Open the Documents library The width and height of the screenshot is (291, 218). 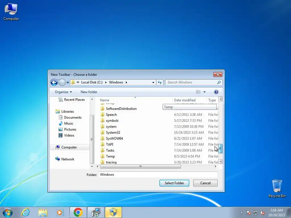(70, 117)
